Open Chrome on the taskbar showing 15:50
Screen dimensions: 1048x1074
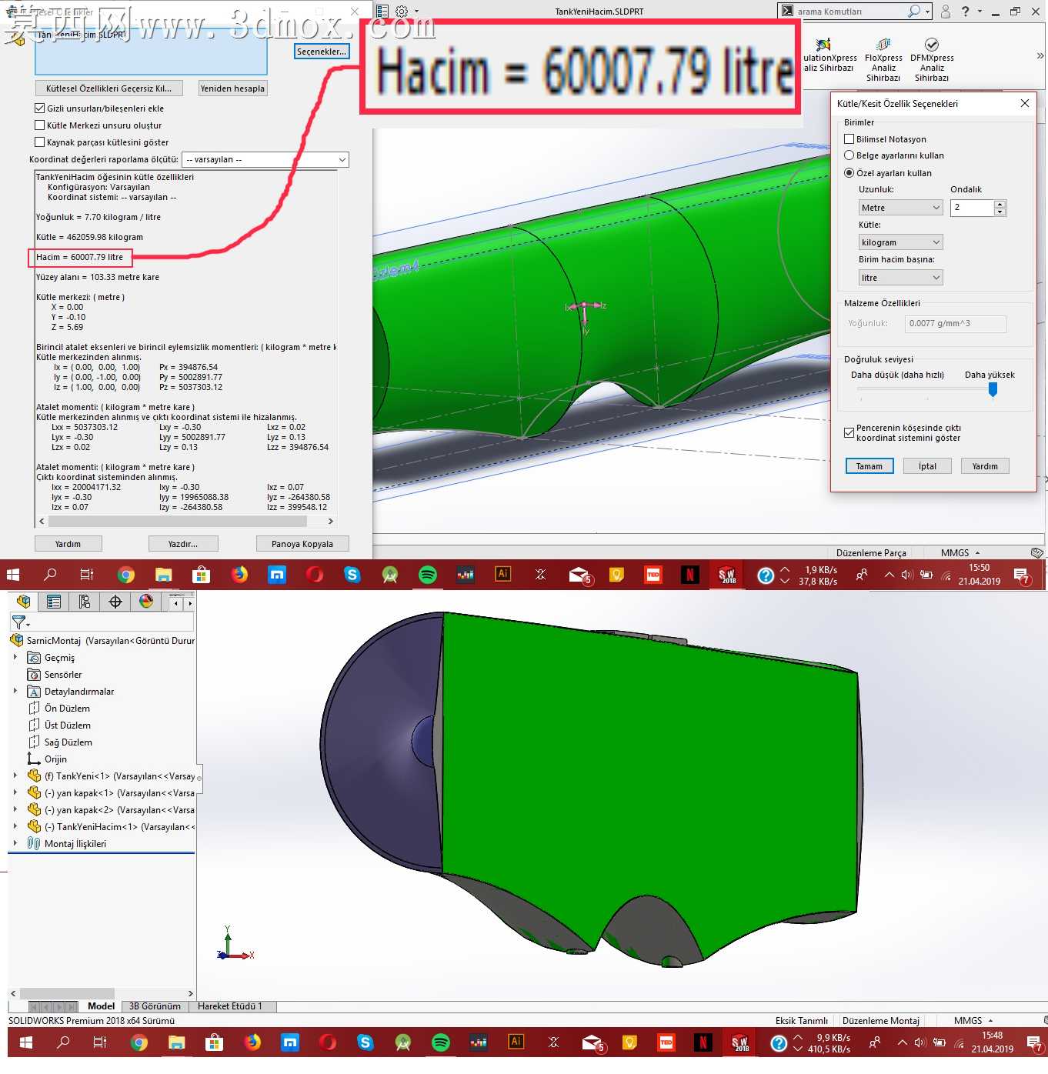[126, 575]
